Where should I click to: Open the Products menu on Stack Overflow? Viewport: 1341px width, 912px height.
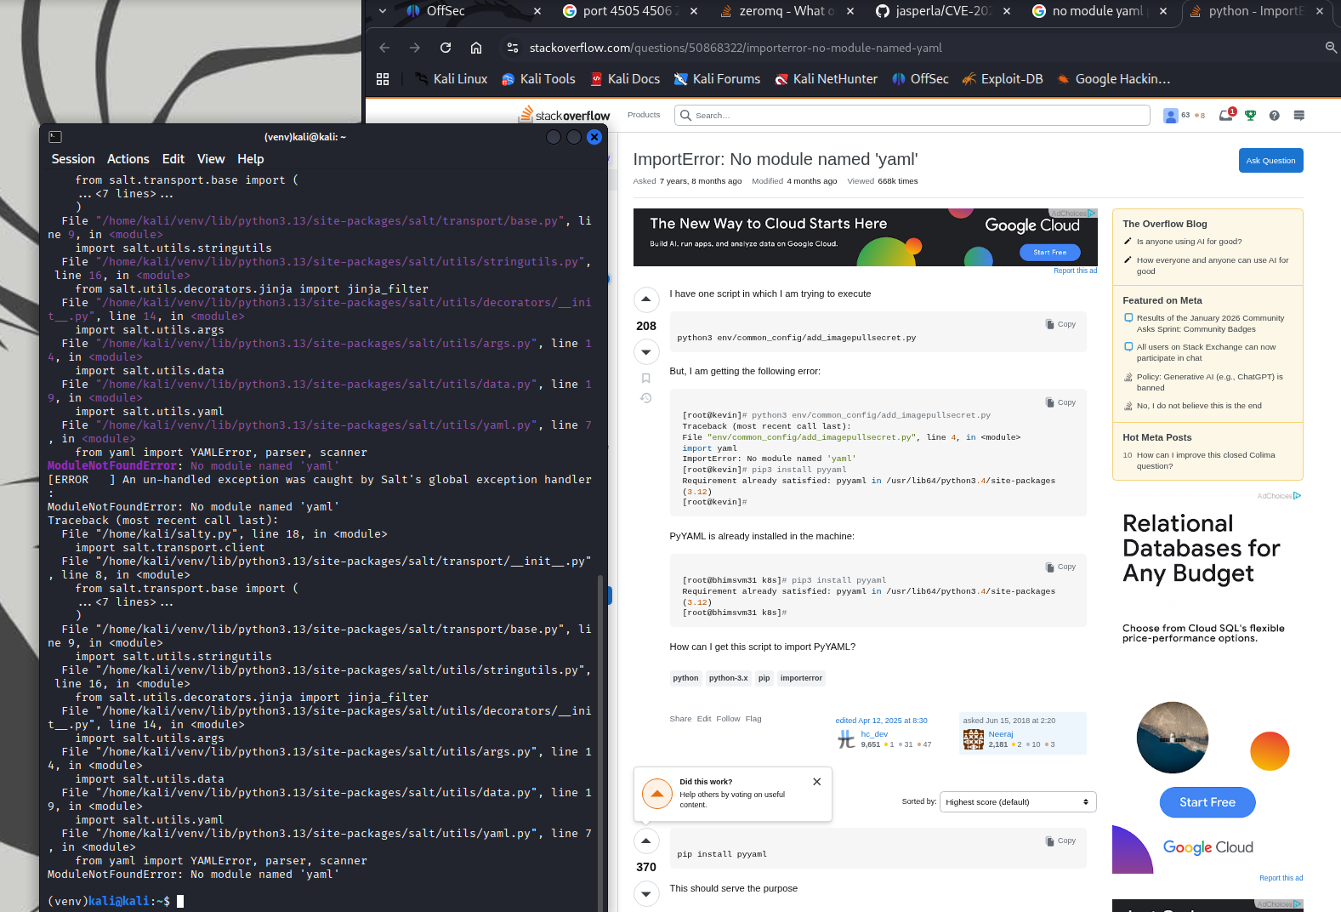644,115
